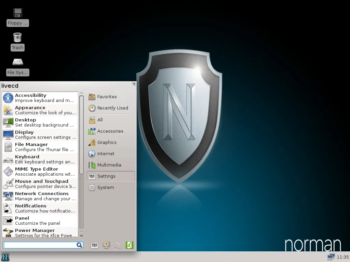Click the Notifications icon
The width and height of the screenshot is (350, 262).
tap(8, 208)
